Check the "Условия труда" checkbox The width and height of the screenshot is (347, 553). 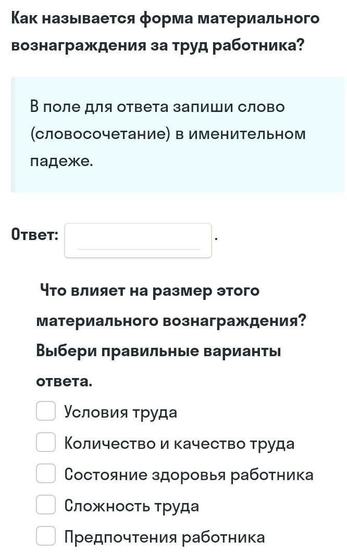pyautogui.click(x=46, y=411)
